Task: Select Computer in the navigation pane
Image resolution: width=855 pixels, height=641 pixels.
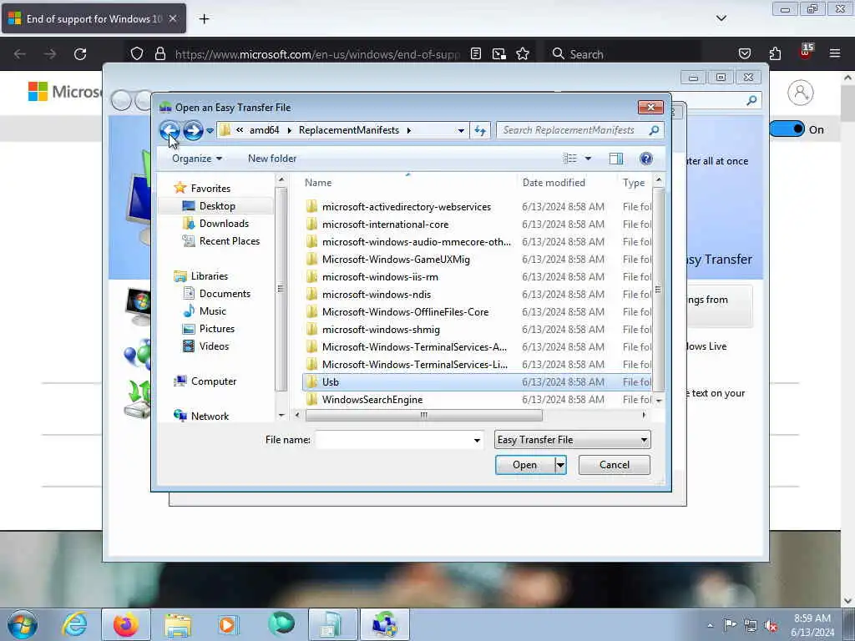Action: [213, 381]
